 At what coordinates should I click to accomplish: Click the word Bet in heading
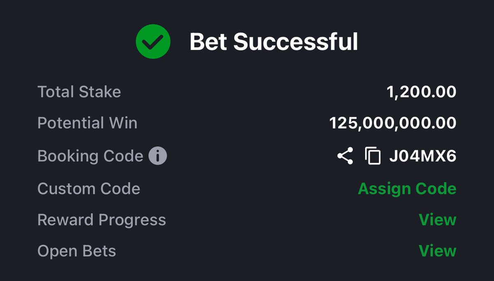pyautogui.click(x=207, y=42)
